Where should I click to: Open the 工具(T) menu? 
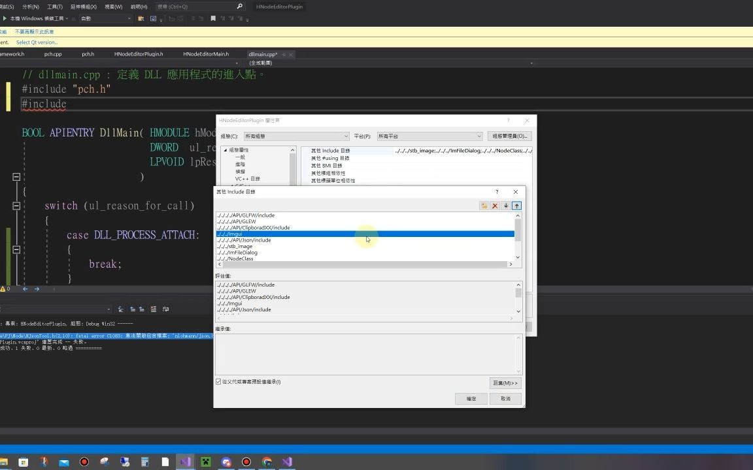[55, 7]
